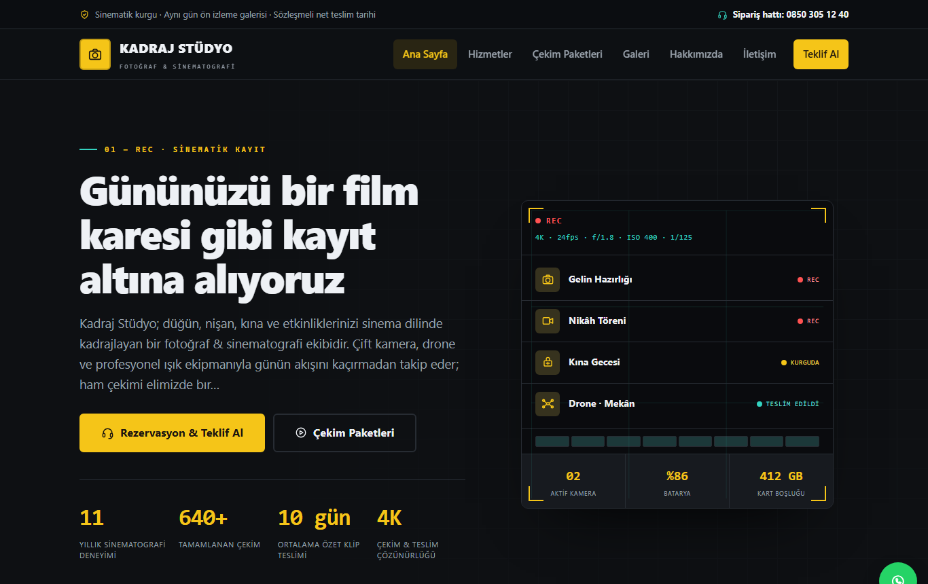Click the last segment of the progress strip

[802, 441]
